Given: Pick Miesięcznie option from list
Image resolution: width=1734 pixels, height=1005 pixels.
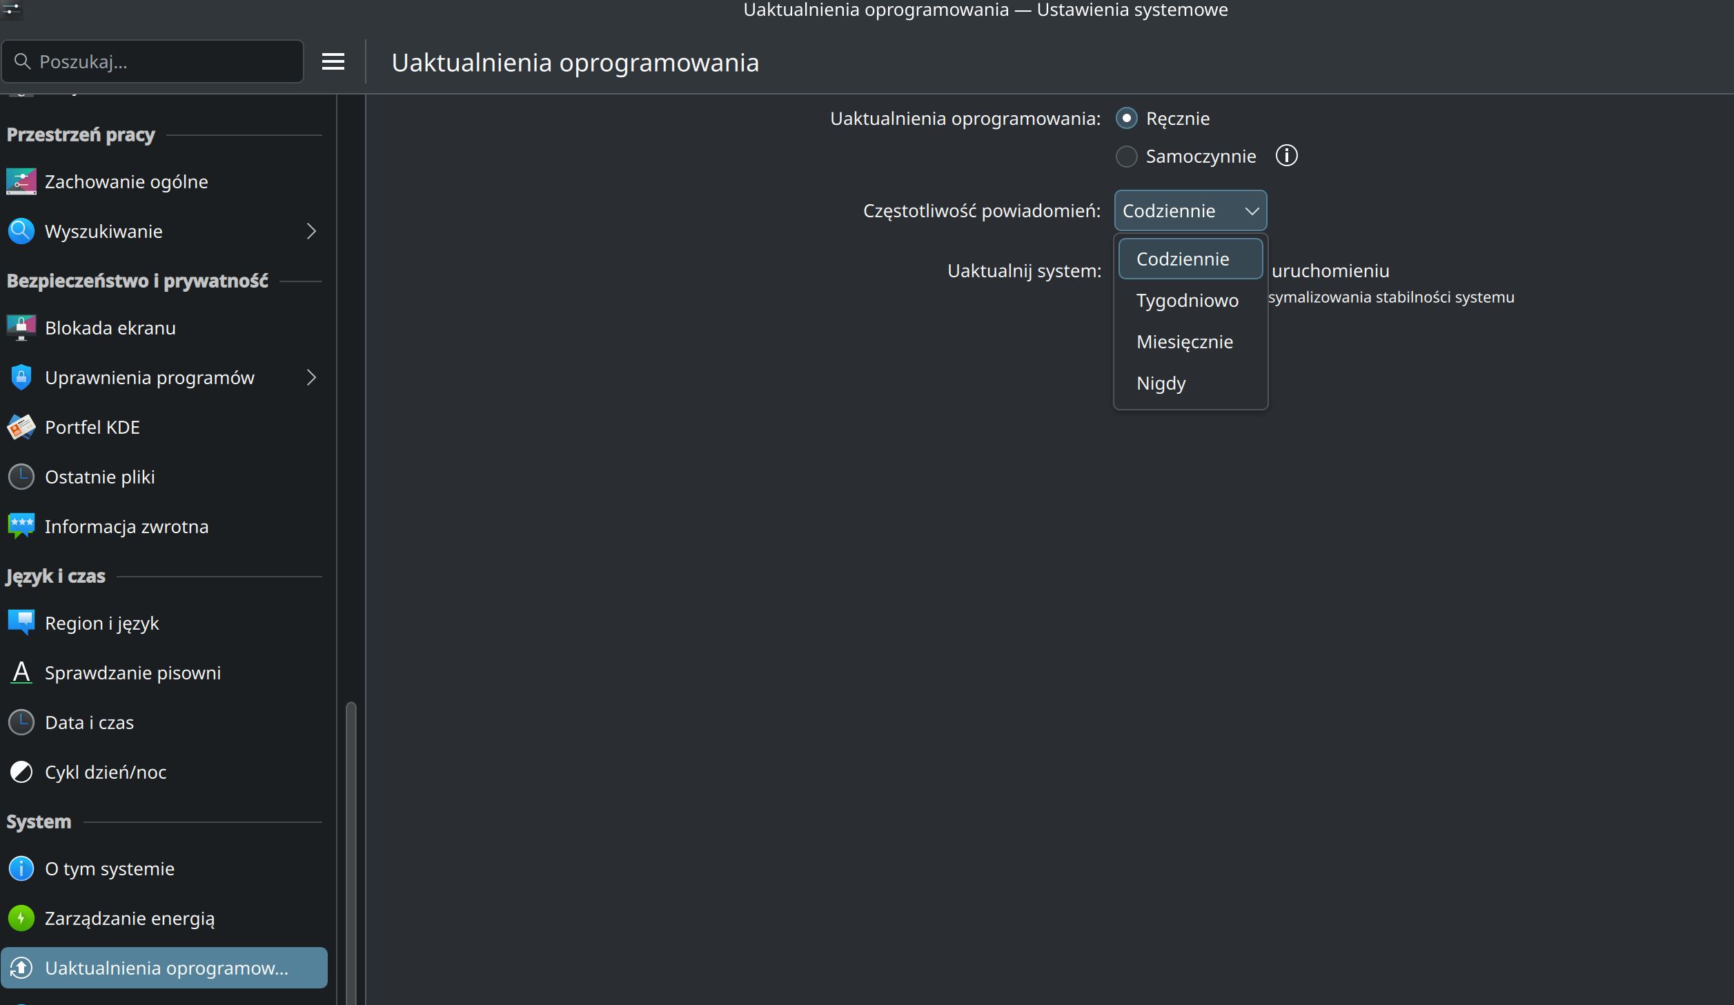Looking at the screenshot, I should click(1184, 342).
